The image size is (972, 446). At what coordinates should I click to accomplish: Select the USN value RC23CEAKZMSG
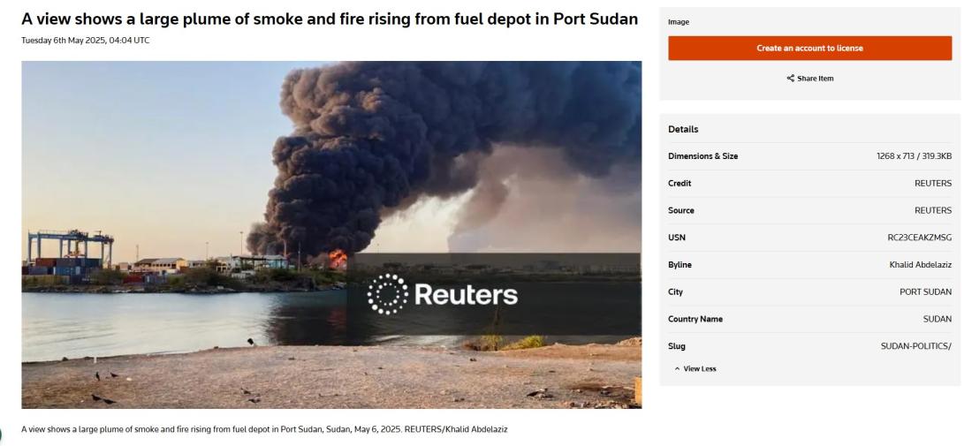[x=919, y=238]
